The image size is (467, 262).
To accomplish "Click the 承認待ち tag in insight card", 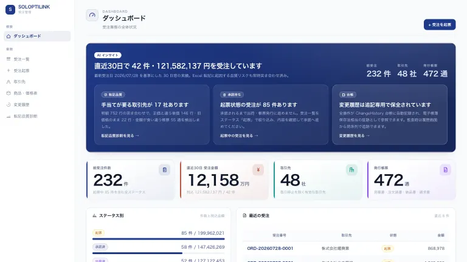I will point(232,95).
